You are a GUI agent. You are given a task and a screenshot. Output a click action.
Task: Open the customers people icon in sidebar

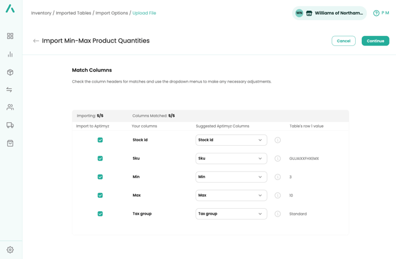10,107
